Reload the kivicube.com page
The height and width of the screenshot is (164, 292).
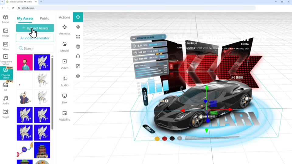13,8
